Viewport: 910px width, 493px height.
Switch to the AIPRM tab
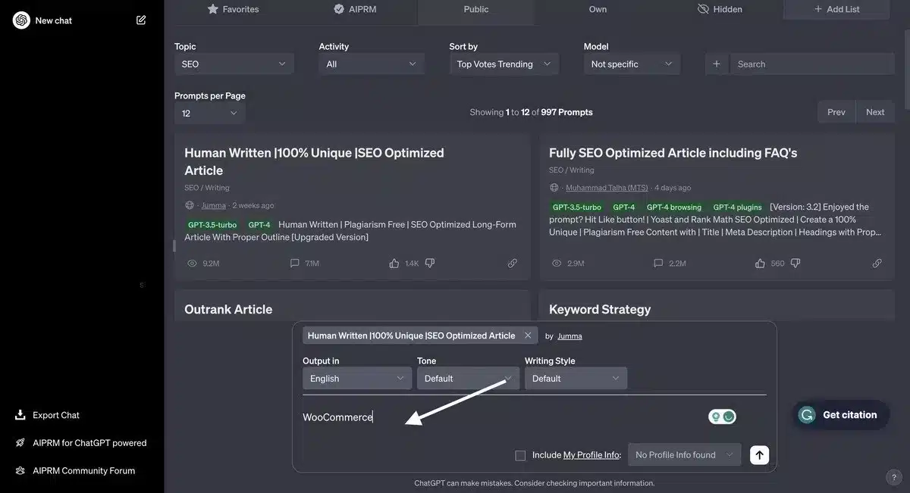(x=355, y=9)
